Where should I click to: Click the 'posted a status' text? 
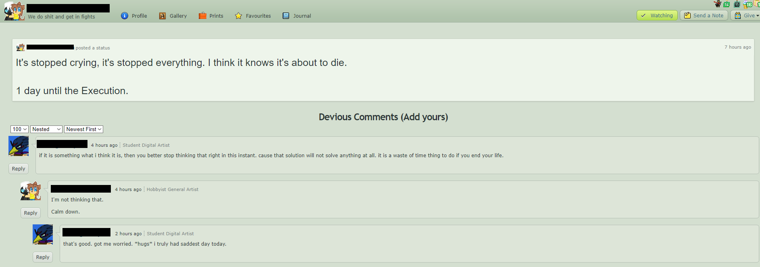(x=93, y=48)
